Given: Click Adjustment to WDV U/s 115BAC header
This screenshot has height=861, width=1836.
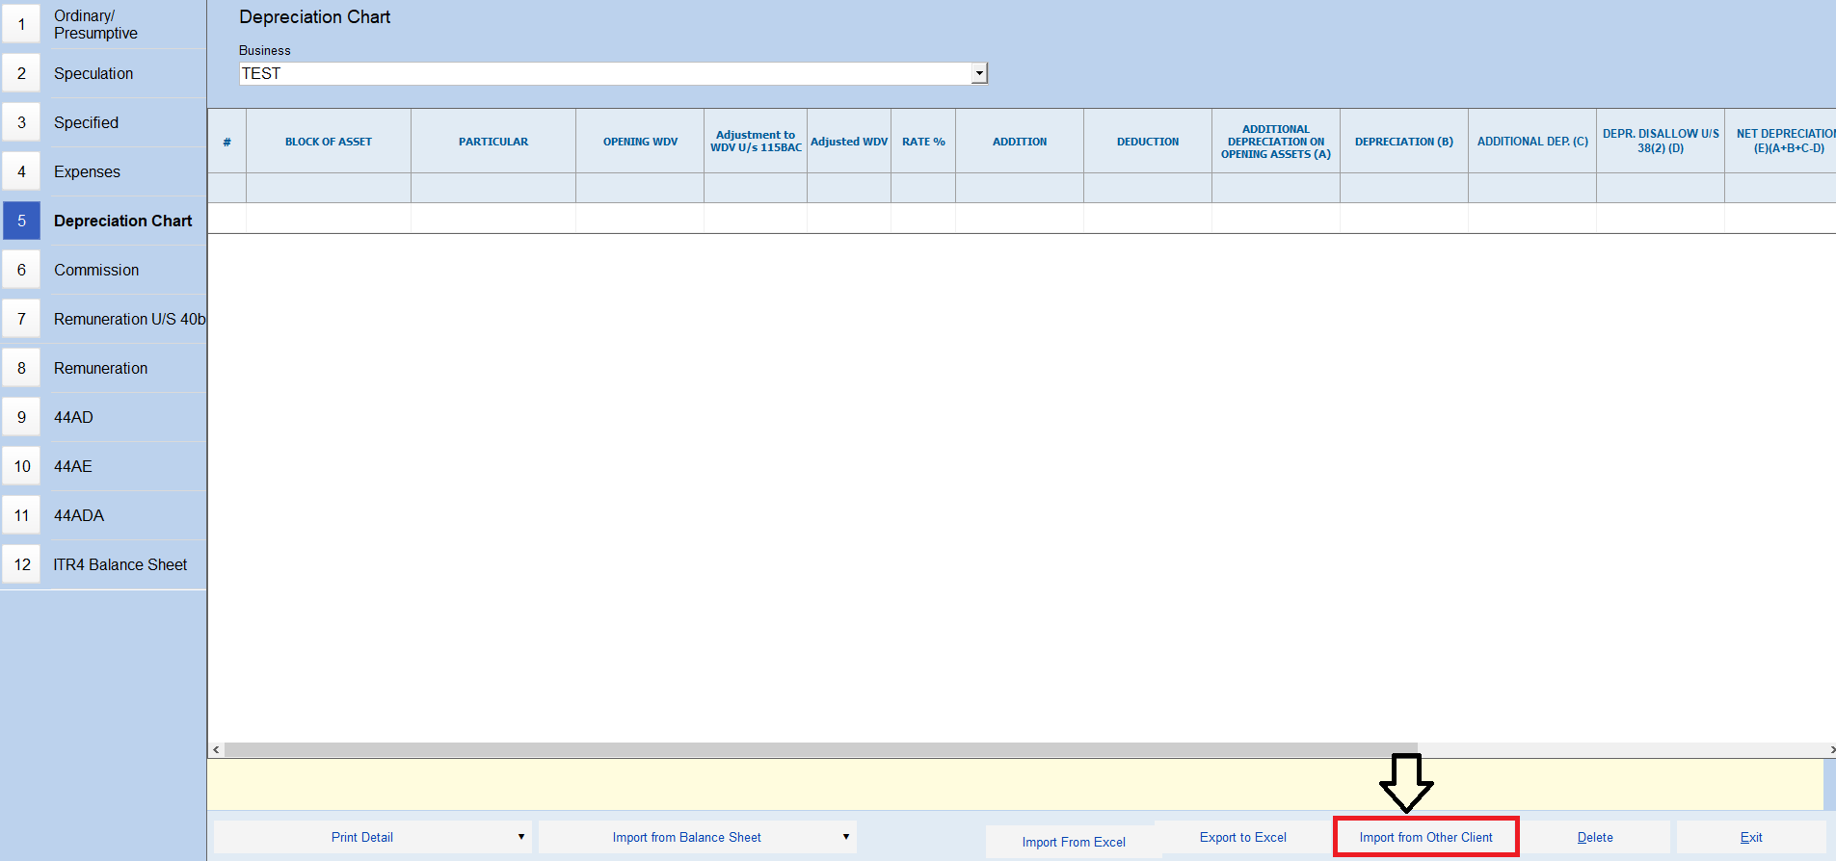Looking at the screenshot, I should click(756, 142).
